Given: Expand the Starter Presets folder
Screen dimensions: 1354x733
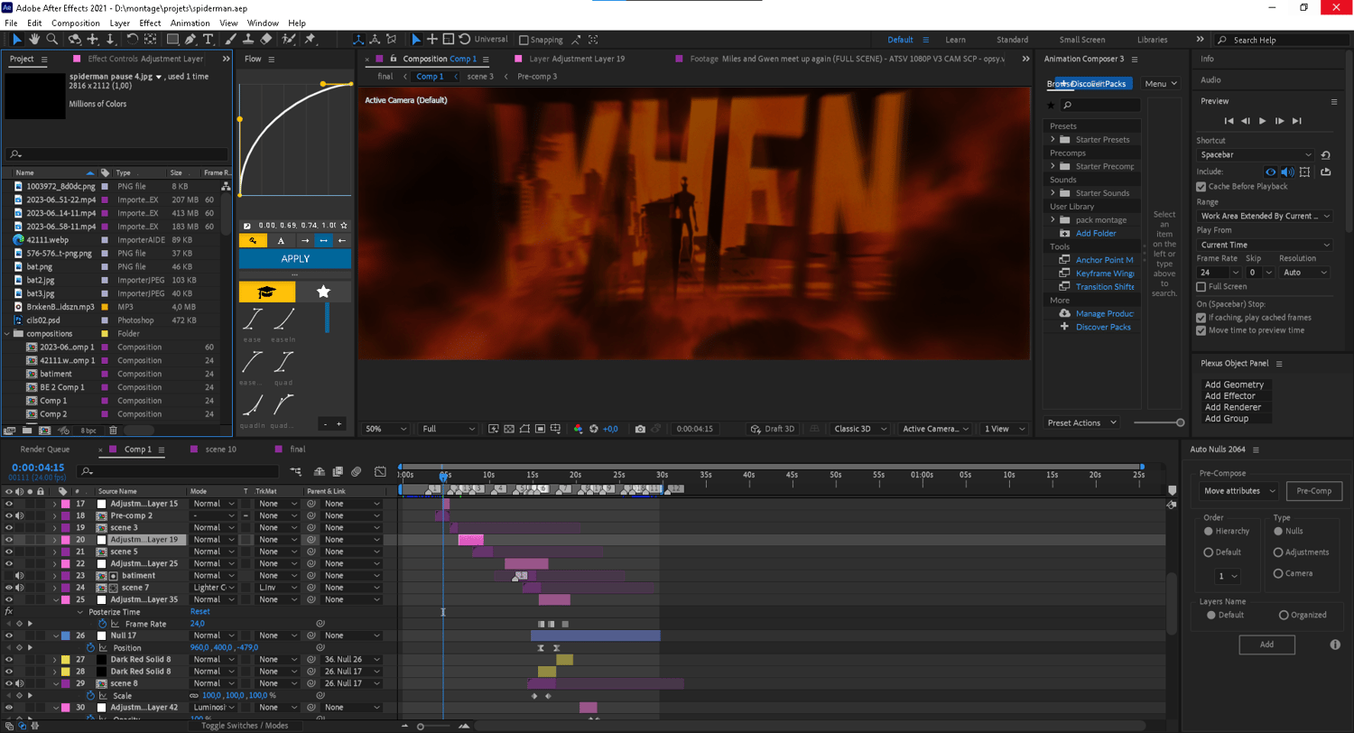Looking at the screenshot, I should click(x=1053, y=140).
